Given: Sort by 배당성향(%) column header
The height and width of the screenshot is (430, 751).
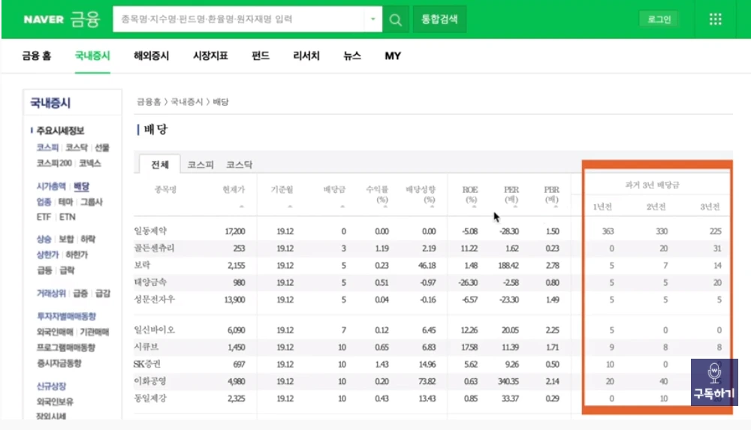Looking at the screenshot, I should coord(421,194).
